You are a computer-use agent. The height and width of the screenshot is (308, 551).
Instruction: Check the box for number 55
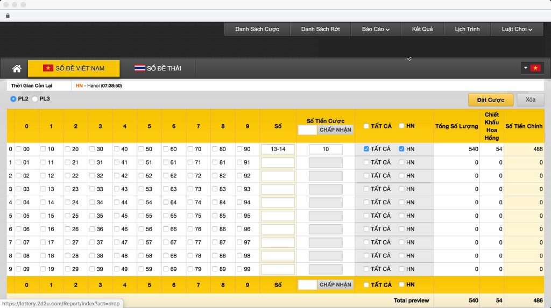[142, 216]
